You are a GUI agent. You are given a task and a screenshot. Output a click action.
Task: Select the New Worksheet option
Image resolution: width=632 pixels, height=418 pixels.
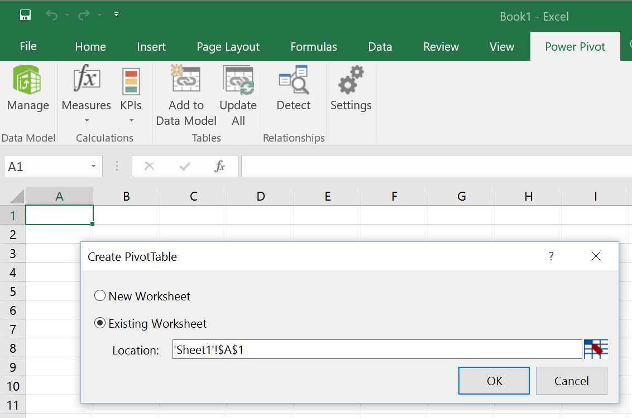coord(100,296)
